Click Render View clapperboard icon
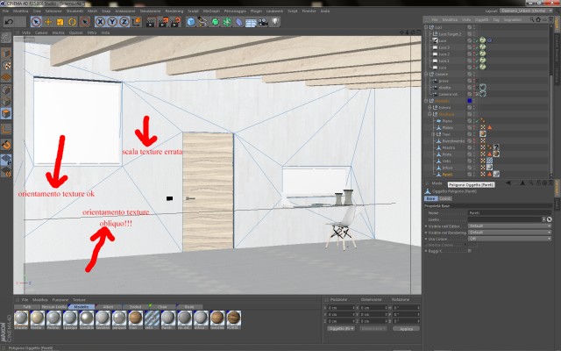The height and width of the screenshot is (351, 561). 152,22
